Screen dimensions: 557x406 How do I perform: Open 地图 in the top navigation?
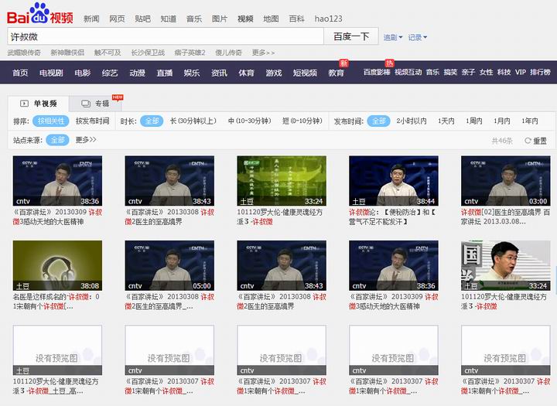[271, 19]
